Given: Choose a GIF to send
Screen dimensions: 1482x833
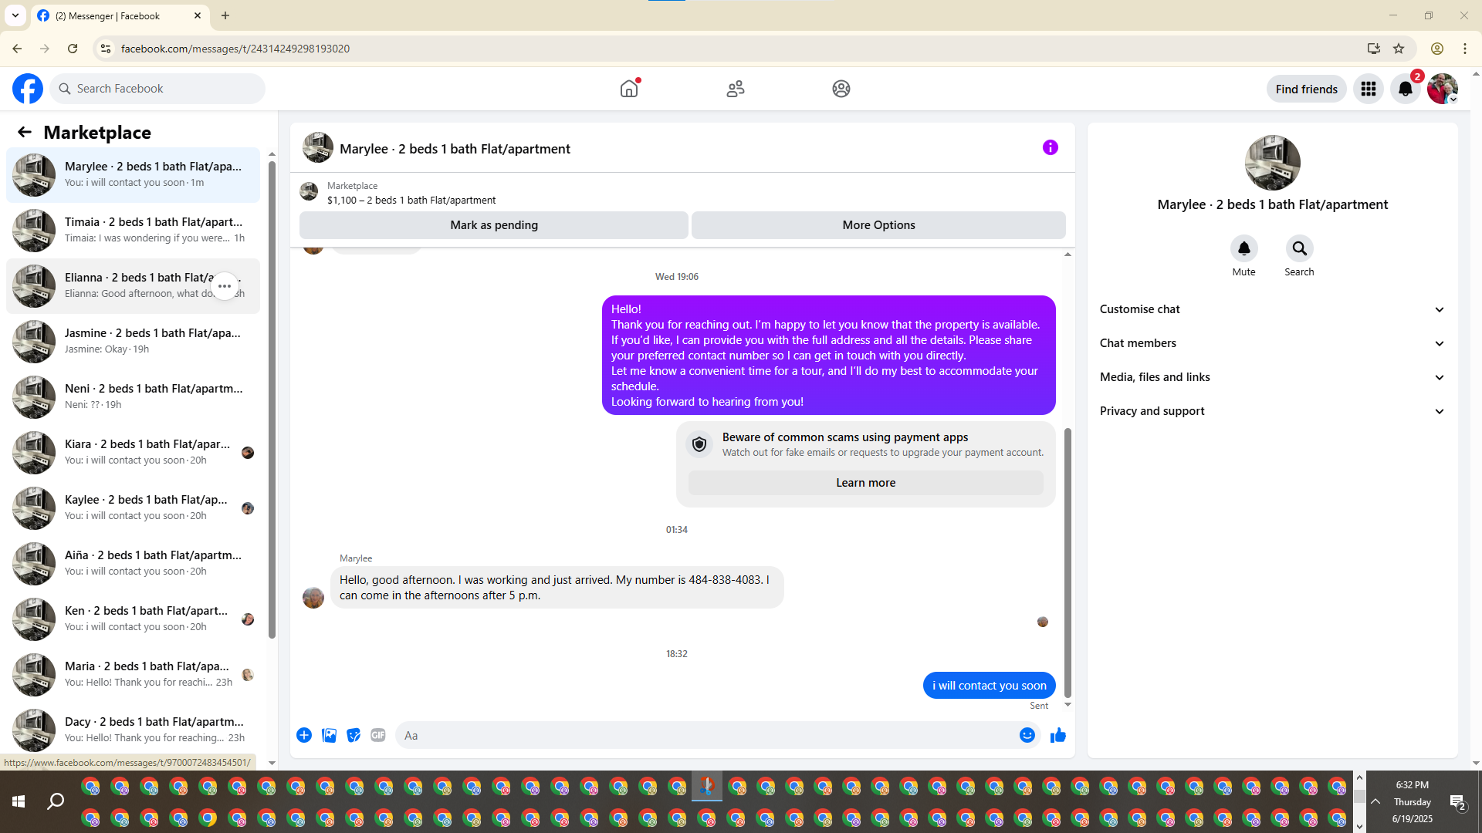Looking at the screenshot, I should pos(378,735).
